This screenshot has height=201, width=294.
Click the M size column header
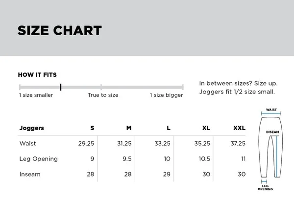pyautogui.click(x=129, y=128)
